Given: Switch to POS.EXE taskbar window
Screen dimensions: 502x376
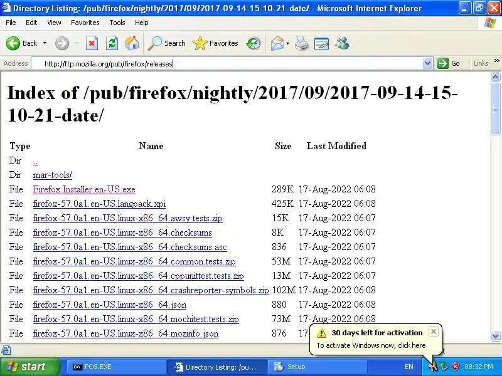Looking at the screenshot, I should click(x=115, y=367).
